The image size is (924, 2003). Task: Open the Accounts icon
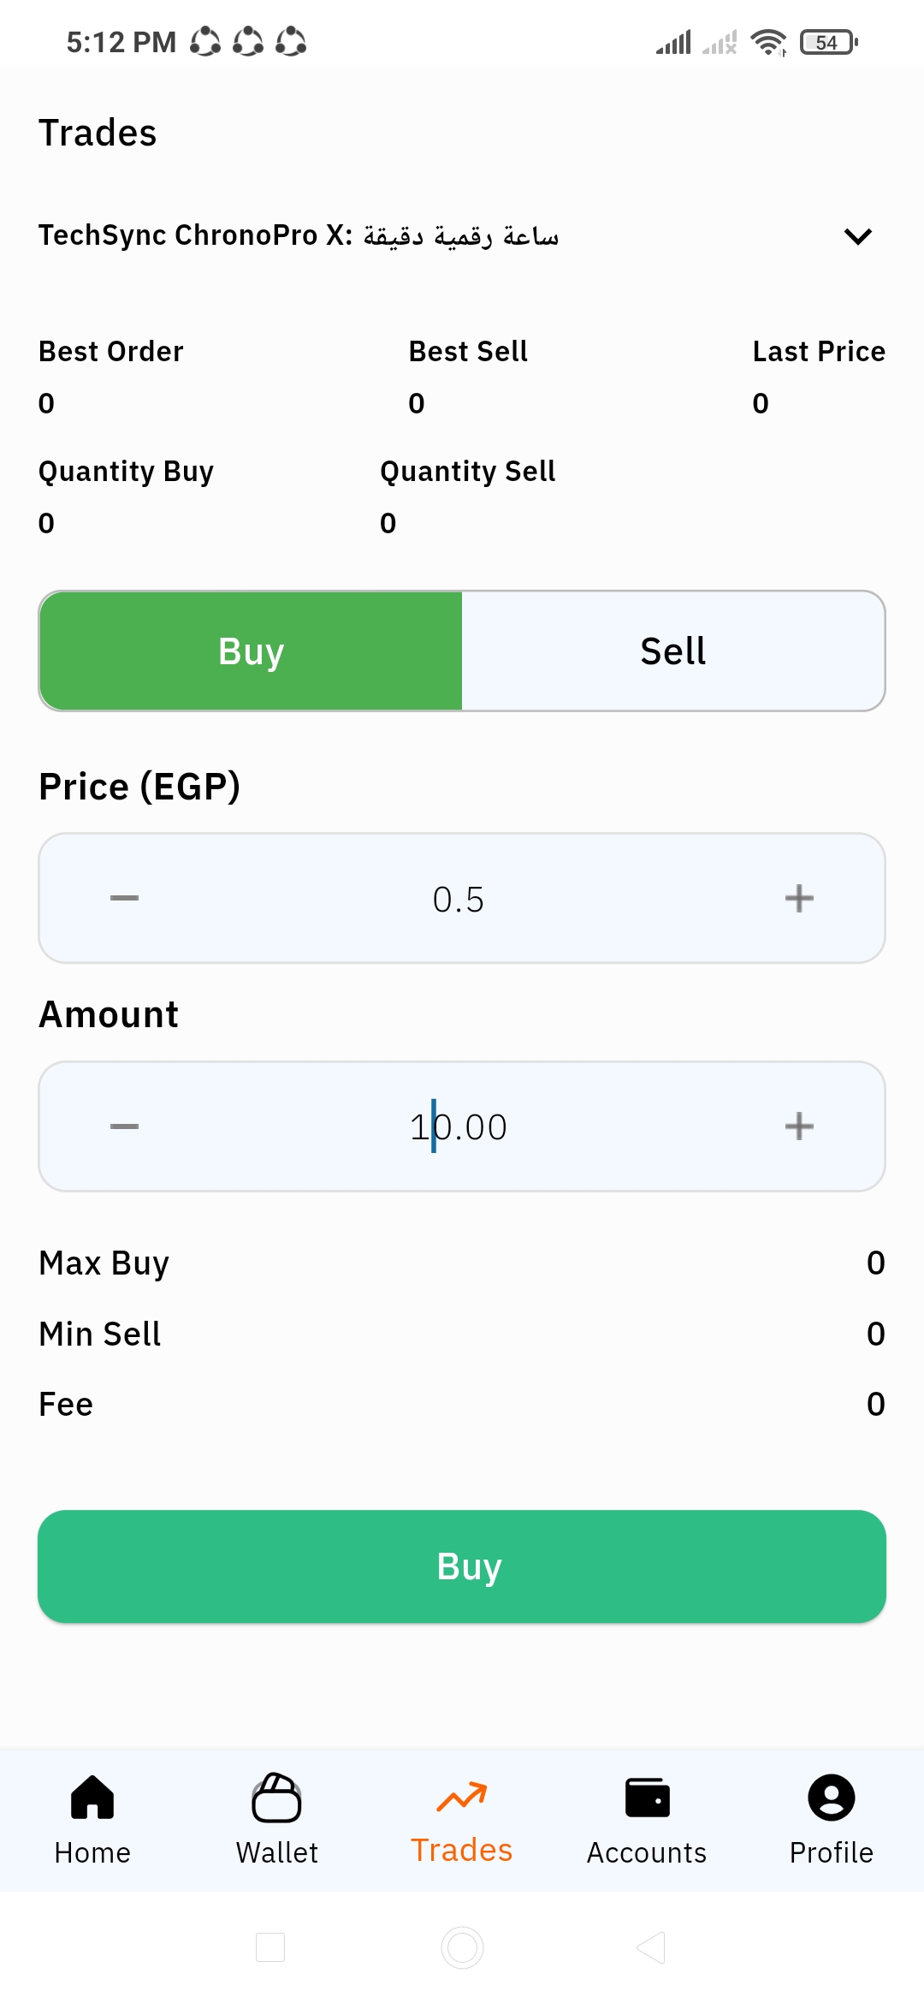point(647,1797)
